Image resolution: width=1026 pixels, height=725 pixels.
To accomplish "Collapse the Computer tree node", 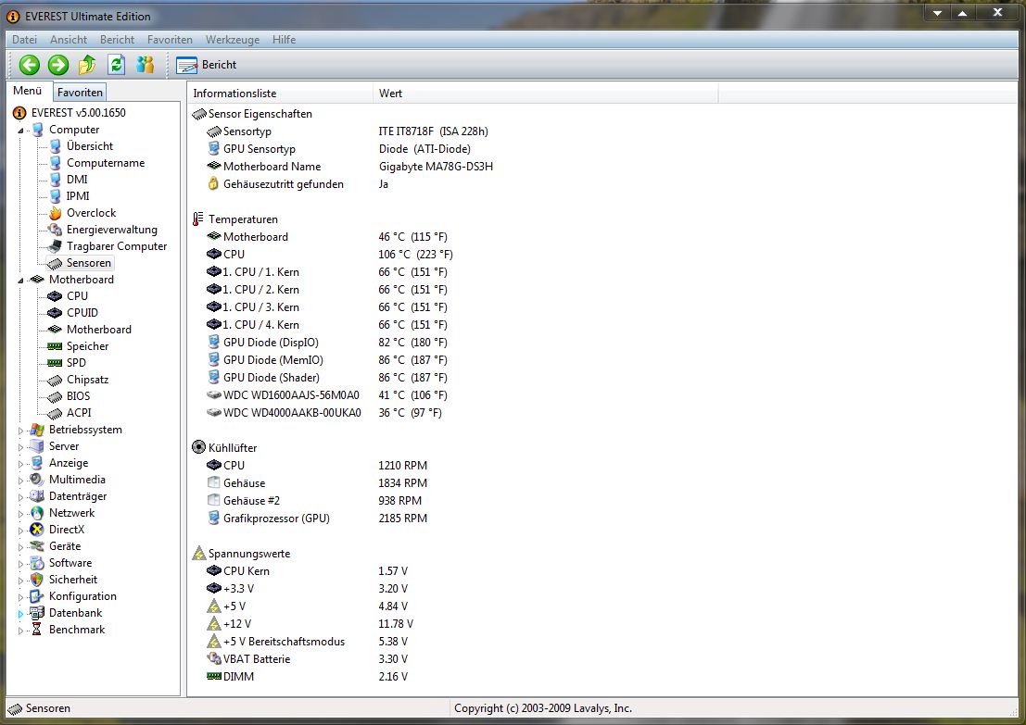I will tap(20, 131).
